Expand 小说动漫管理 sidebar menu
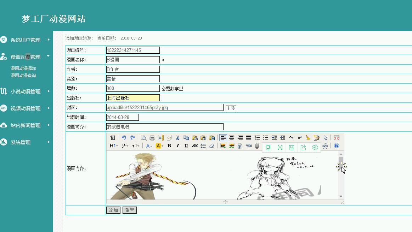This screenshot has width=412, height=232. [x=25, y=91]
